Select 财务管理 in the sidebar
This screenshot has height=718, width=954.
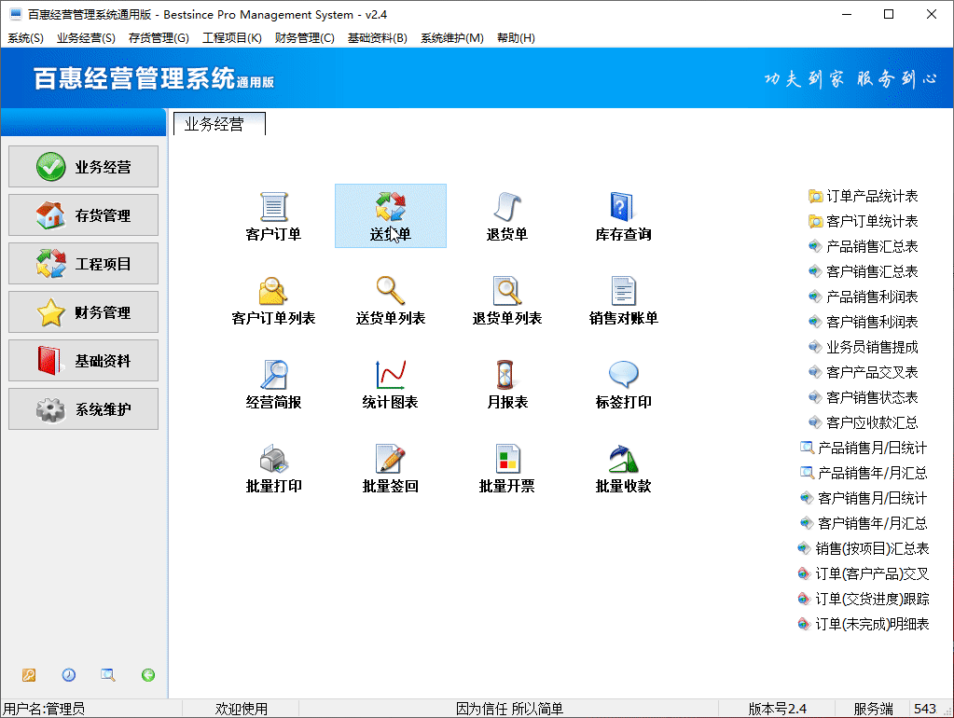pyautogui.click(x=83, y=312)
